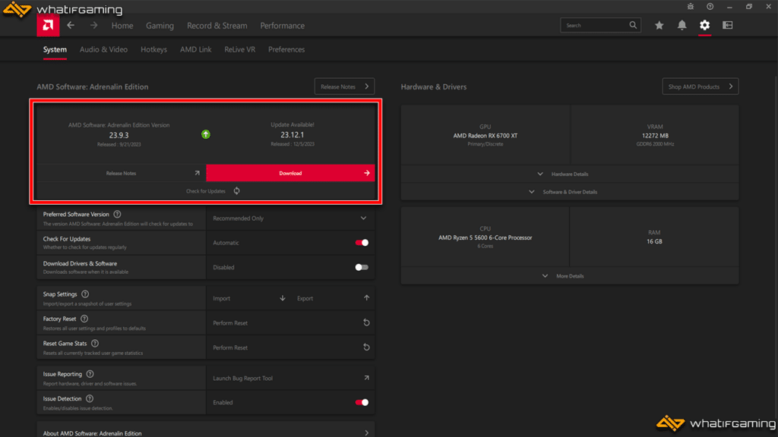
Task: Click the Check for Updates refresh icon
Action: tap(237, 191)
